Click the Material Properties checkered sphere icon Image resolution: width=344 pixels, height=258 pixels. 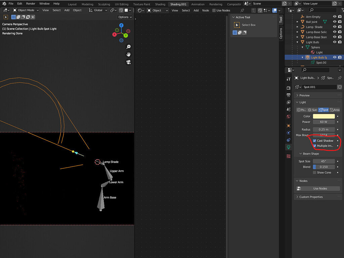288,156
